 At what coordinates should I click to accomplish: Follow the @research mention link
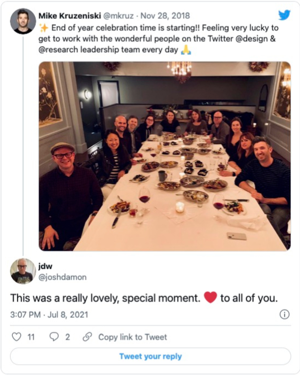point(58,50)
